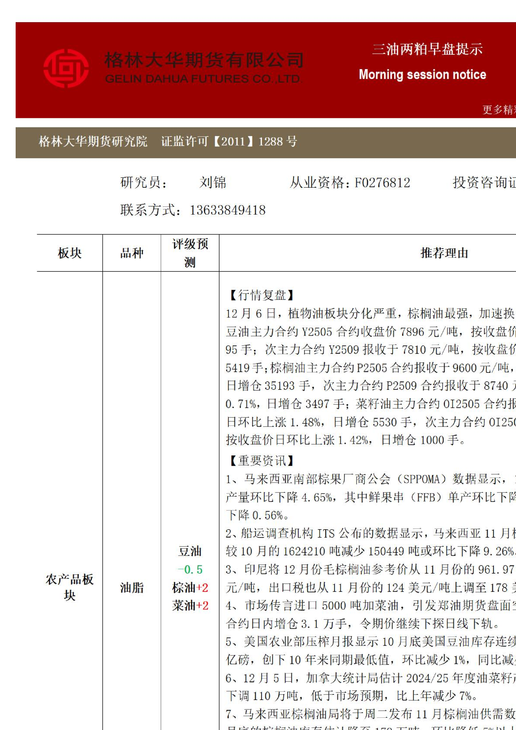The width and height of the screenshot is (516, 730).
Task: Click the 【重要资讯】 section heading
Action: click(x=261, y=461)
